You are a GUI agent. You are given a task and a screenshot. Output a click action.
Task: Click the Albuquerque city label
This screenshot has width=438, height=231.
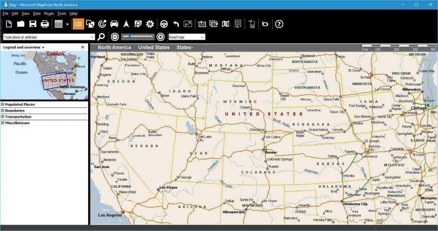click(x=234, y=212)
